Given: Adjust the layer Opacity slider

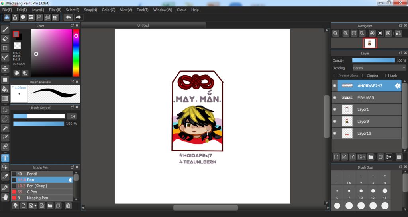Looking at the screenshot, I should 373,60.
